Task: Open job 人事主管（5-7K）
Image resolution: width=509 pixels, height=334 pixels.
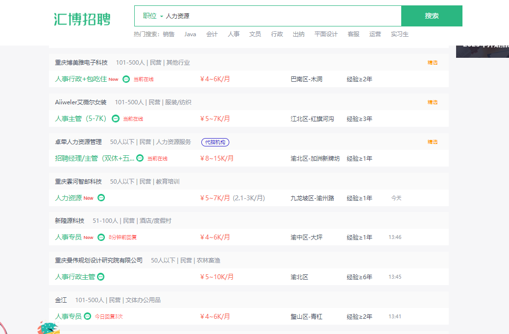Action: 81,119
